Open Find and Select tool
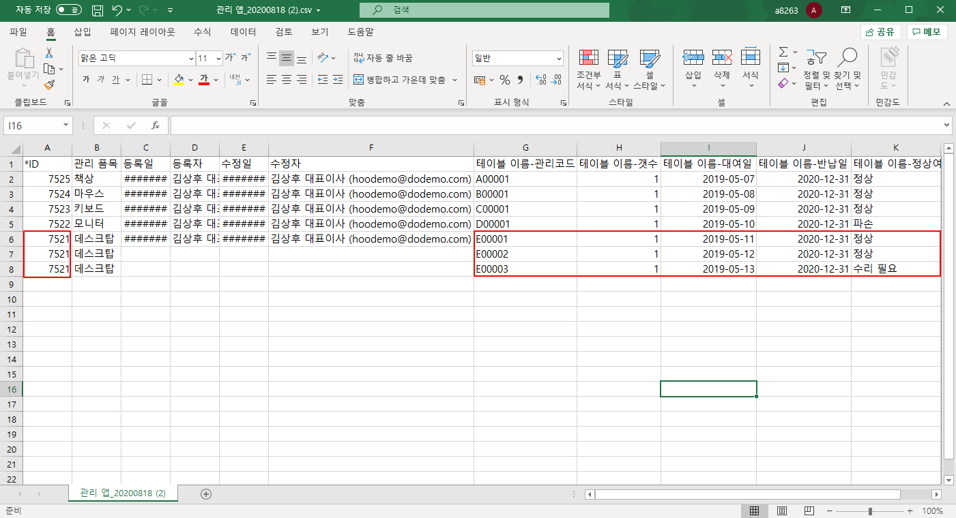 pos(848,70)
